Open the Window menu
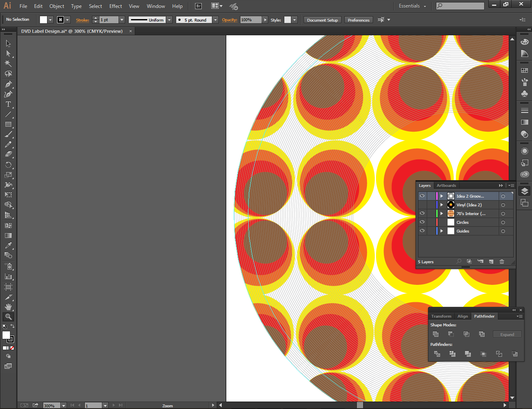Image resolution: width=532 pixels, height=409 pixels. click(x=156, y=6)
